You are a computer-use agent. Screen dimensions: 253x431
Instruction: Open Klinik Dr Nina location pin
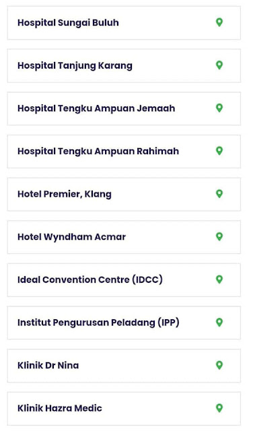point(219,365)
